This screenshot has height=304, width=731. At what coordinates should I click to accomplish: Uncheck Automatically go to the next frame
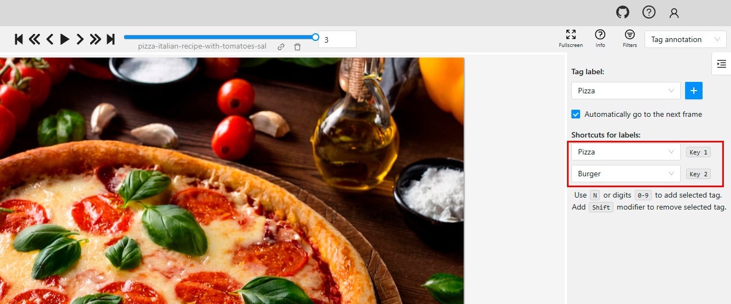[576, 114]
